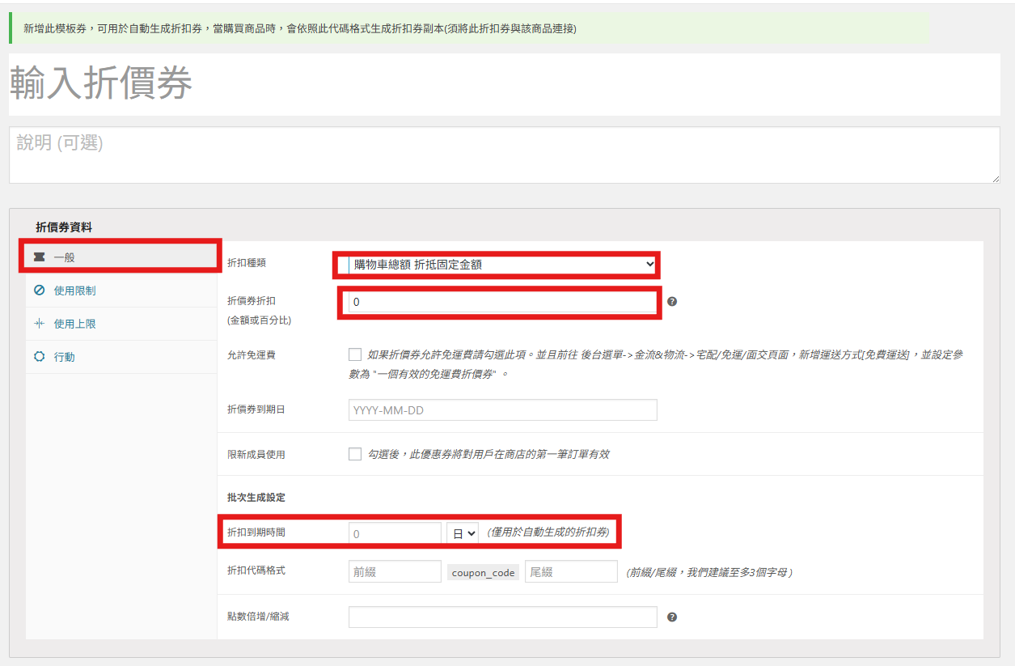
Task: Click the ticket icon beside 一般 tab
Action: click(39, 257)
